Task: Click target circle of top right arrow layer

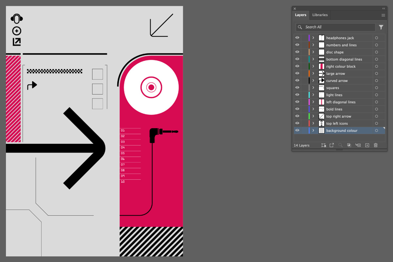Action: click(377, 116)
